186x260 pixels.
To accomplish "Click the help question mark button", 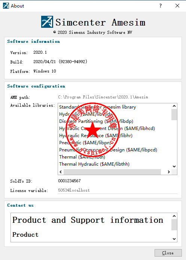I will [161, 6].
